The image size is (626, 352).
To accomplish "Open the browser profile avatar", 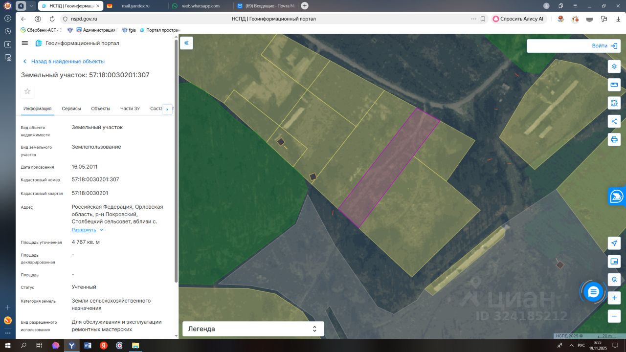I will coord(546,6).
